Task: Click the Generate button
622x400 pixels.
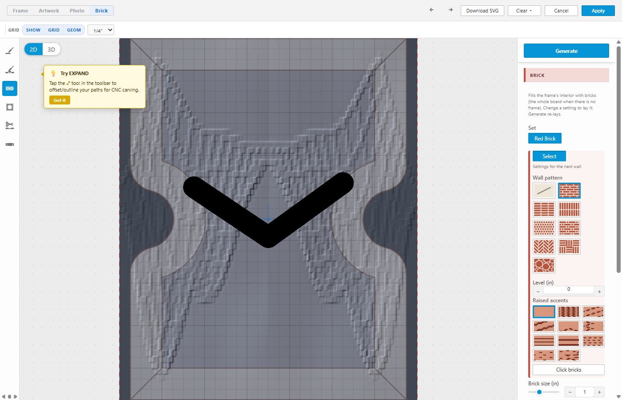Action: point(566,51)
